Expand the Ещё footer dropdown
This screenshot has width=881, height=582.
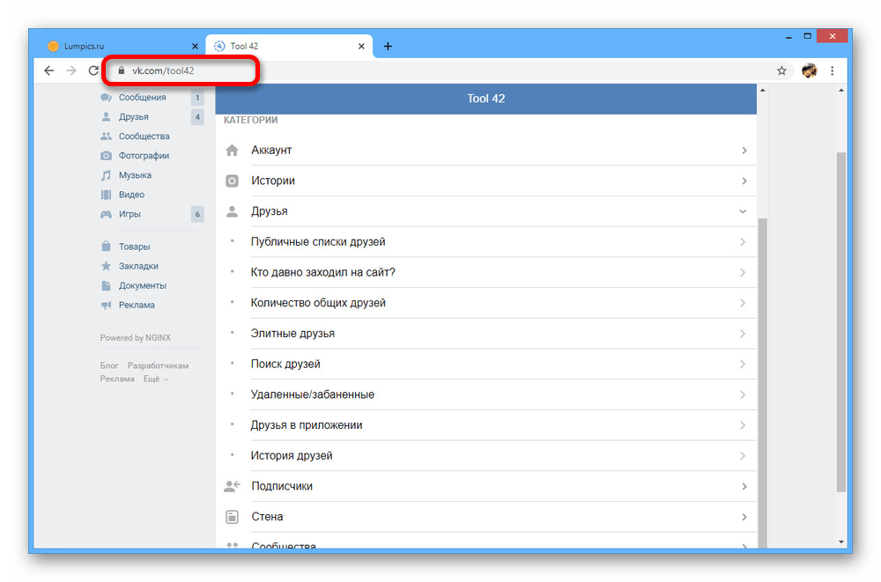pos(156,379)
